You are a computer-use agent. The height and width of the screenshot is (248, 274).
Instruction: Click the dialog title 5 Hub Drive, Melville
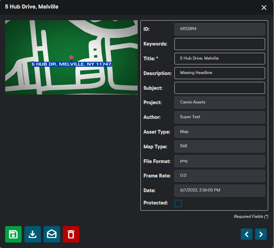(x=32, y=7)
